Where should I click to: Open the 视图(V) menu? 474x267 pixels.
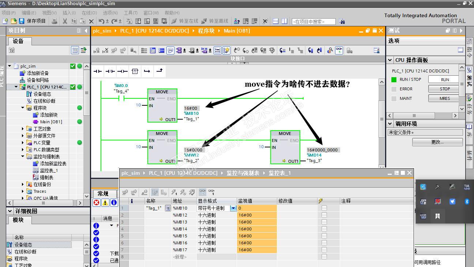pyautogui.click(x=49, y=13)
